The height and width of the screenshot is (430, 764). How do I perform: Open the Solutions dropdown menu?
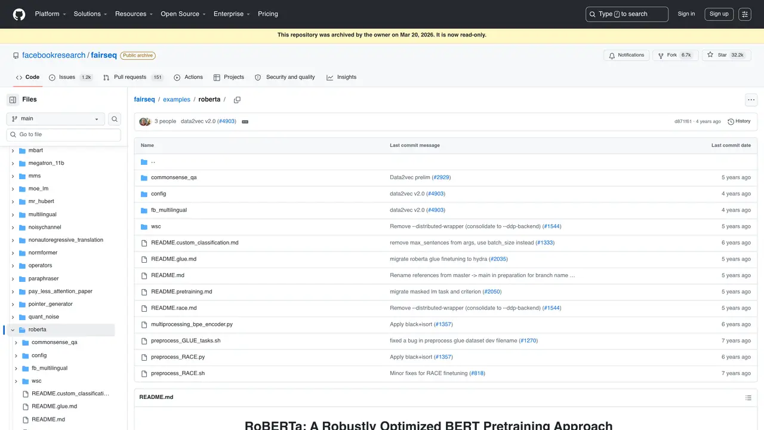tap(91, 14)
